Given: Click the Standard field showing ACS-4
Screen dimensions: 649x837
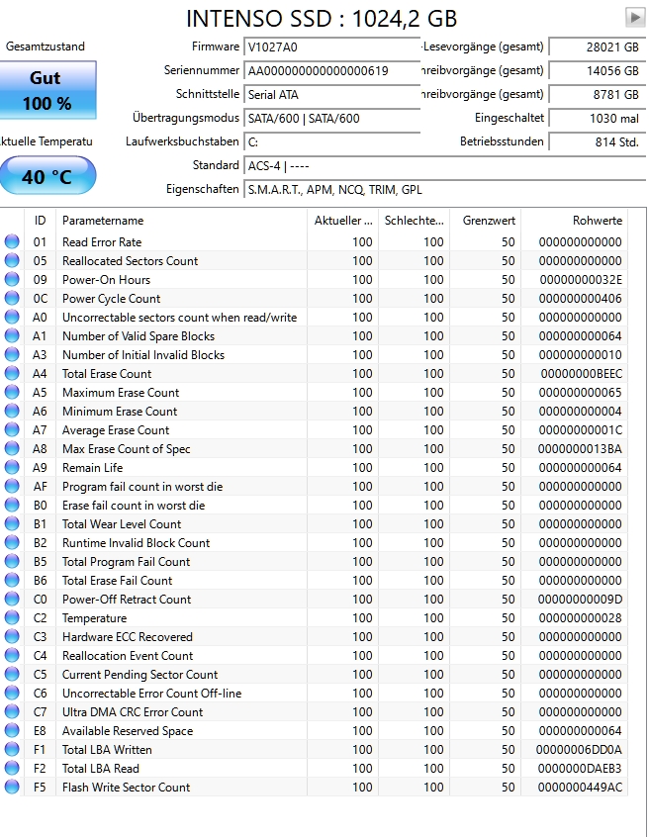Looking at the screenshot, I should click(x=445, y=165).
